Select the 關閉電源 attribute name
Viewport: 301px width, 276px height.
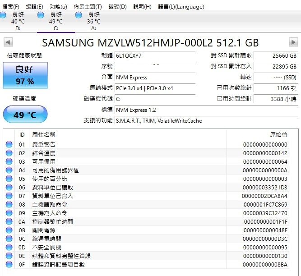point(44,230)
